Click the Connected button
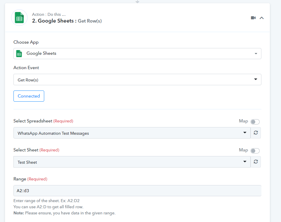 click(x=29, y=96)
